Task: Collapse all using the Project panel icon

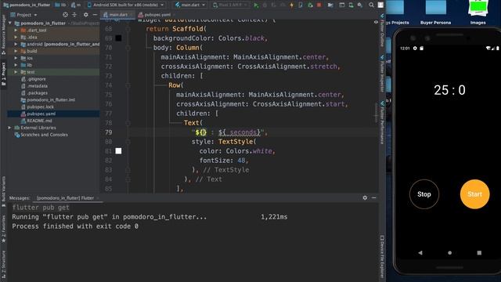Action: point(74,15)
